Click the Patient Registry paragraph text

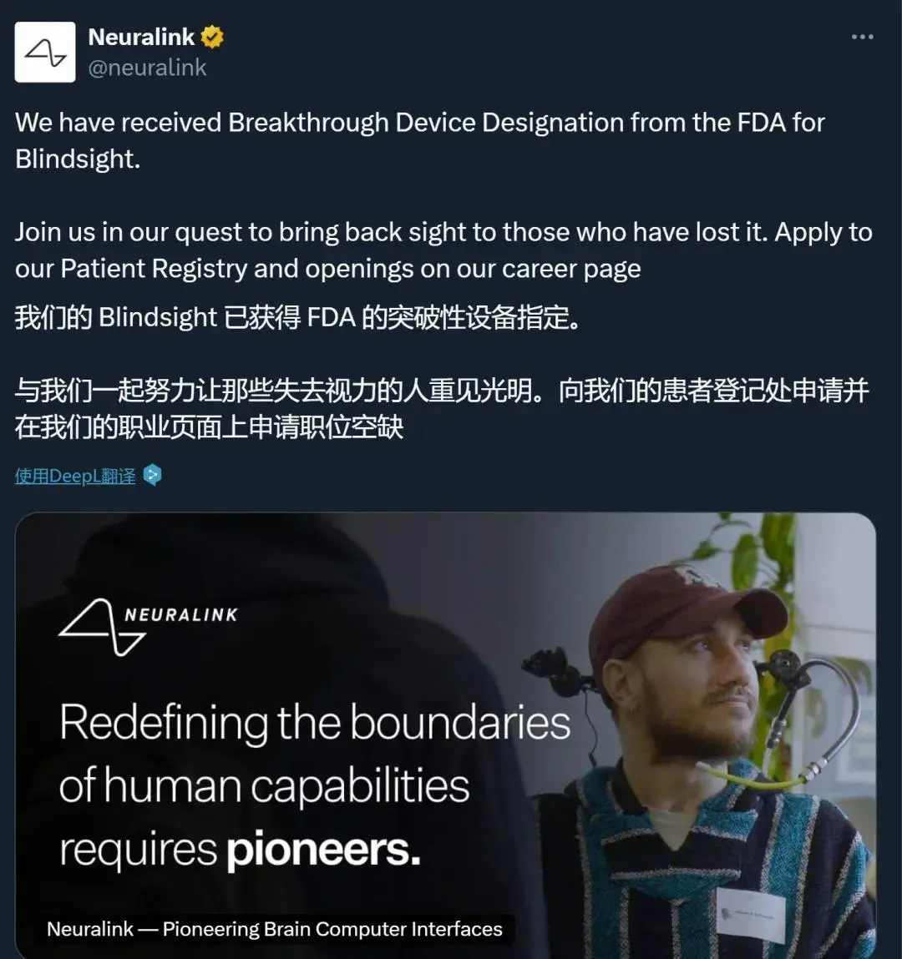coord(443,250)
